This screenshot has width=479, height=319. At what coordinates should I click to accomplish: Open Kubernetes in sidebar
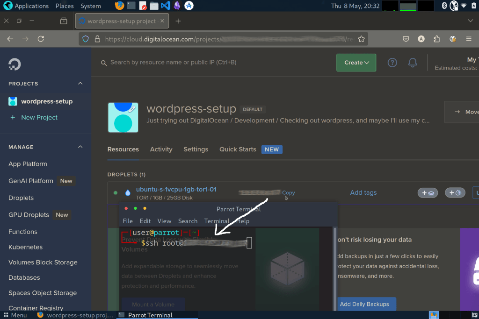(25, 247)
